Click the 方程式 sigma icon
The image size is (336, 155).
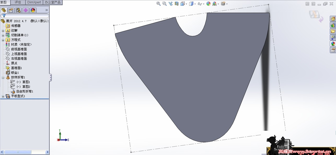8,40
